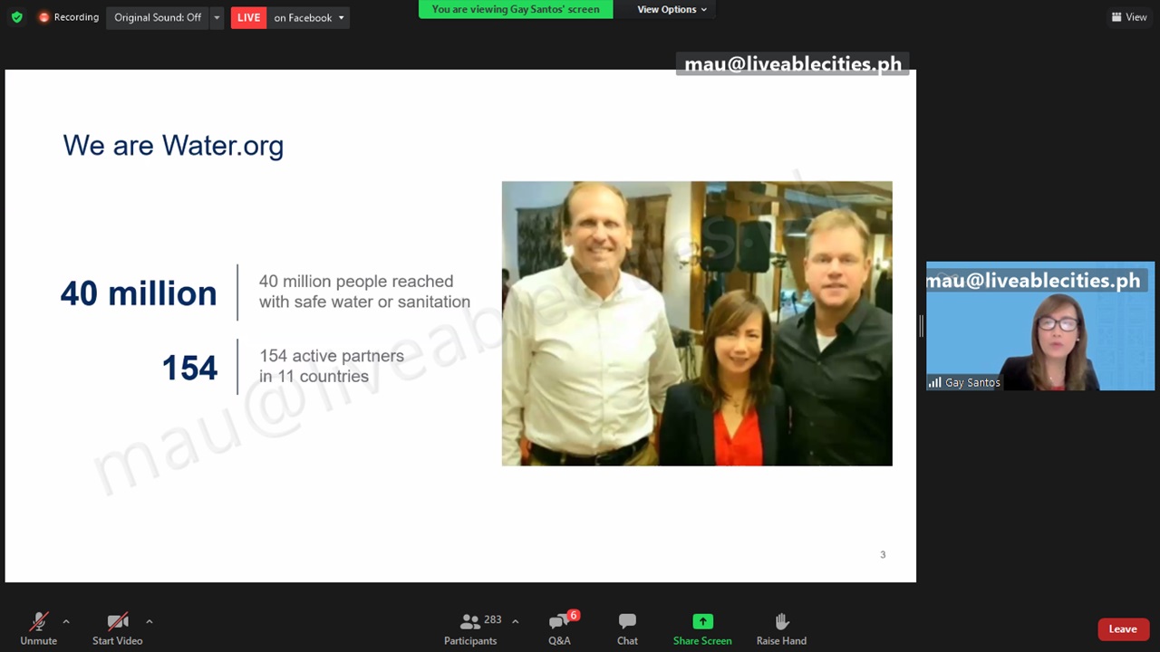
Task: Expand video settings caret next to Start Video
Action: pyautogui.click(x=149, y=621)
